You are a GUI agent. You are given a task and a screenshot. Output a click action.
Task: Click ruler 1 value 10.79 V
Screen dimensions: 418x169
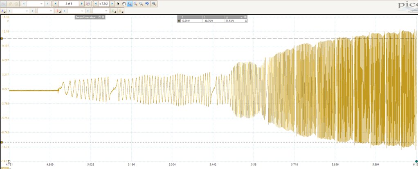185,21
